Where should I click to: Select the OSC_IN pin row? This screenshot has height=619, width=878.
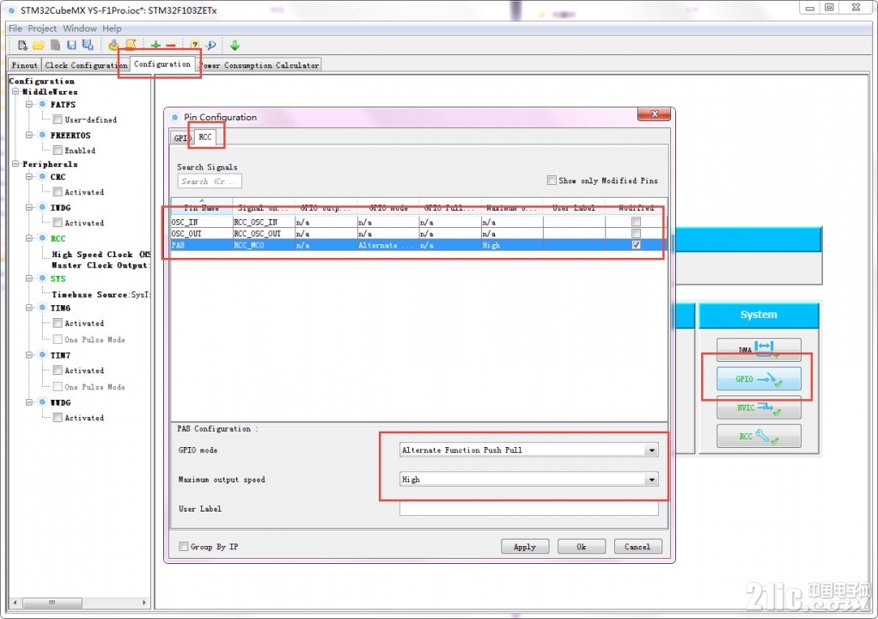point(418,222)
